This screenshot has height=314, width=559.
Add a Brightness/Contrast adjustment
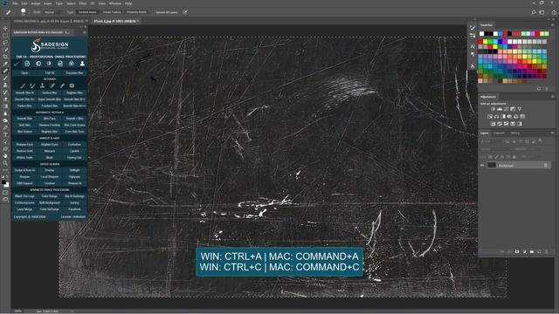493,109
